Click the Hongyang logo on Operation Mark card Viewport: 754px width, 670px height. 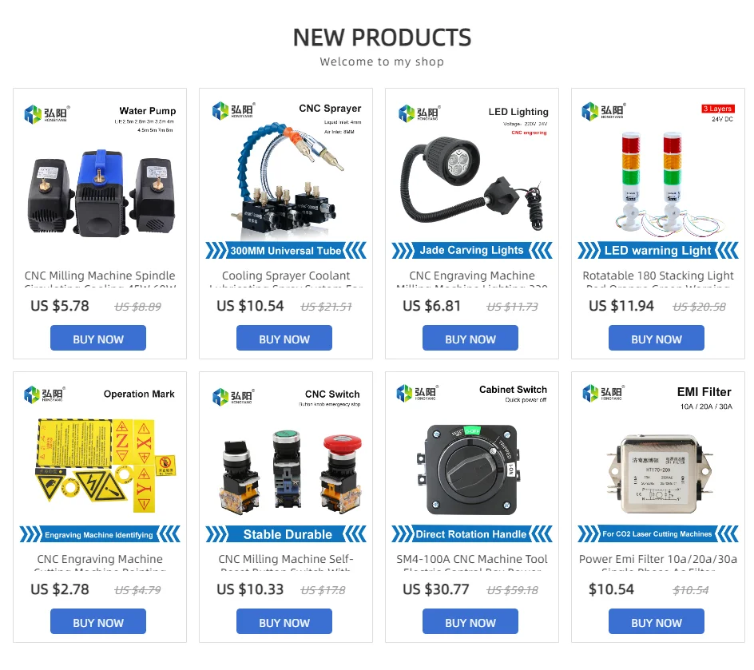[45, 394]
